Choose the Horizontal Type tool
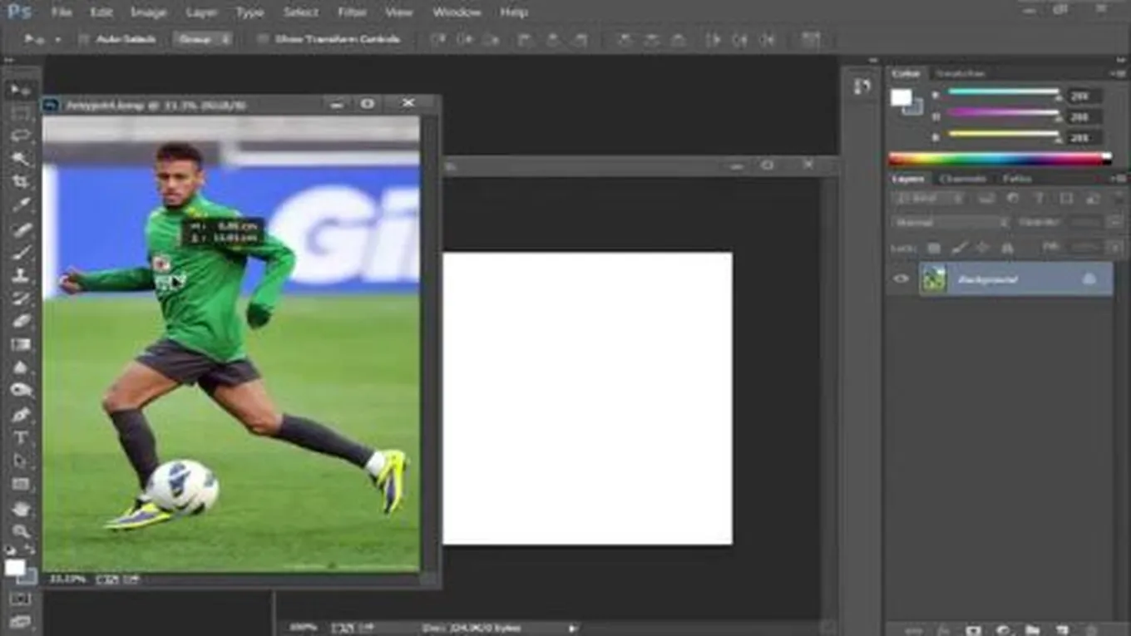The height and width of the screenshot is (636, 1131). [20, 437]
